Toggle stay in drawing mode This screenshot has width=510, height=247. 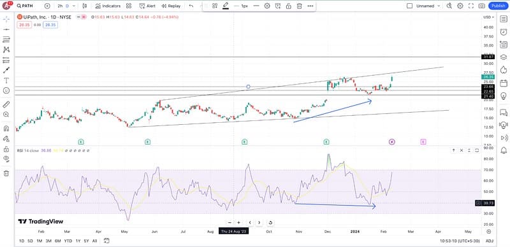pos(6,139)
